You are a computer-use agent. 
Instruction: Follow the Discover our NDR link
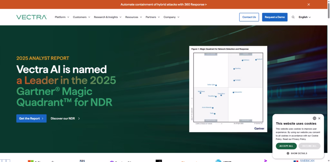click(65, 118)
